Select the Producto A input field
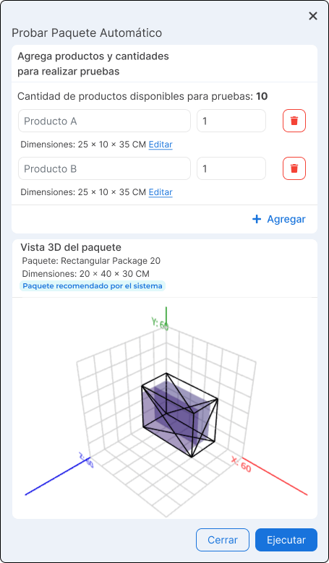Screen dimensions: 329x563 104,121
